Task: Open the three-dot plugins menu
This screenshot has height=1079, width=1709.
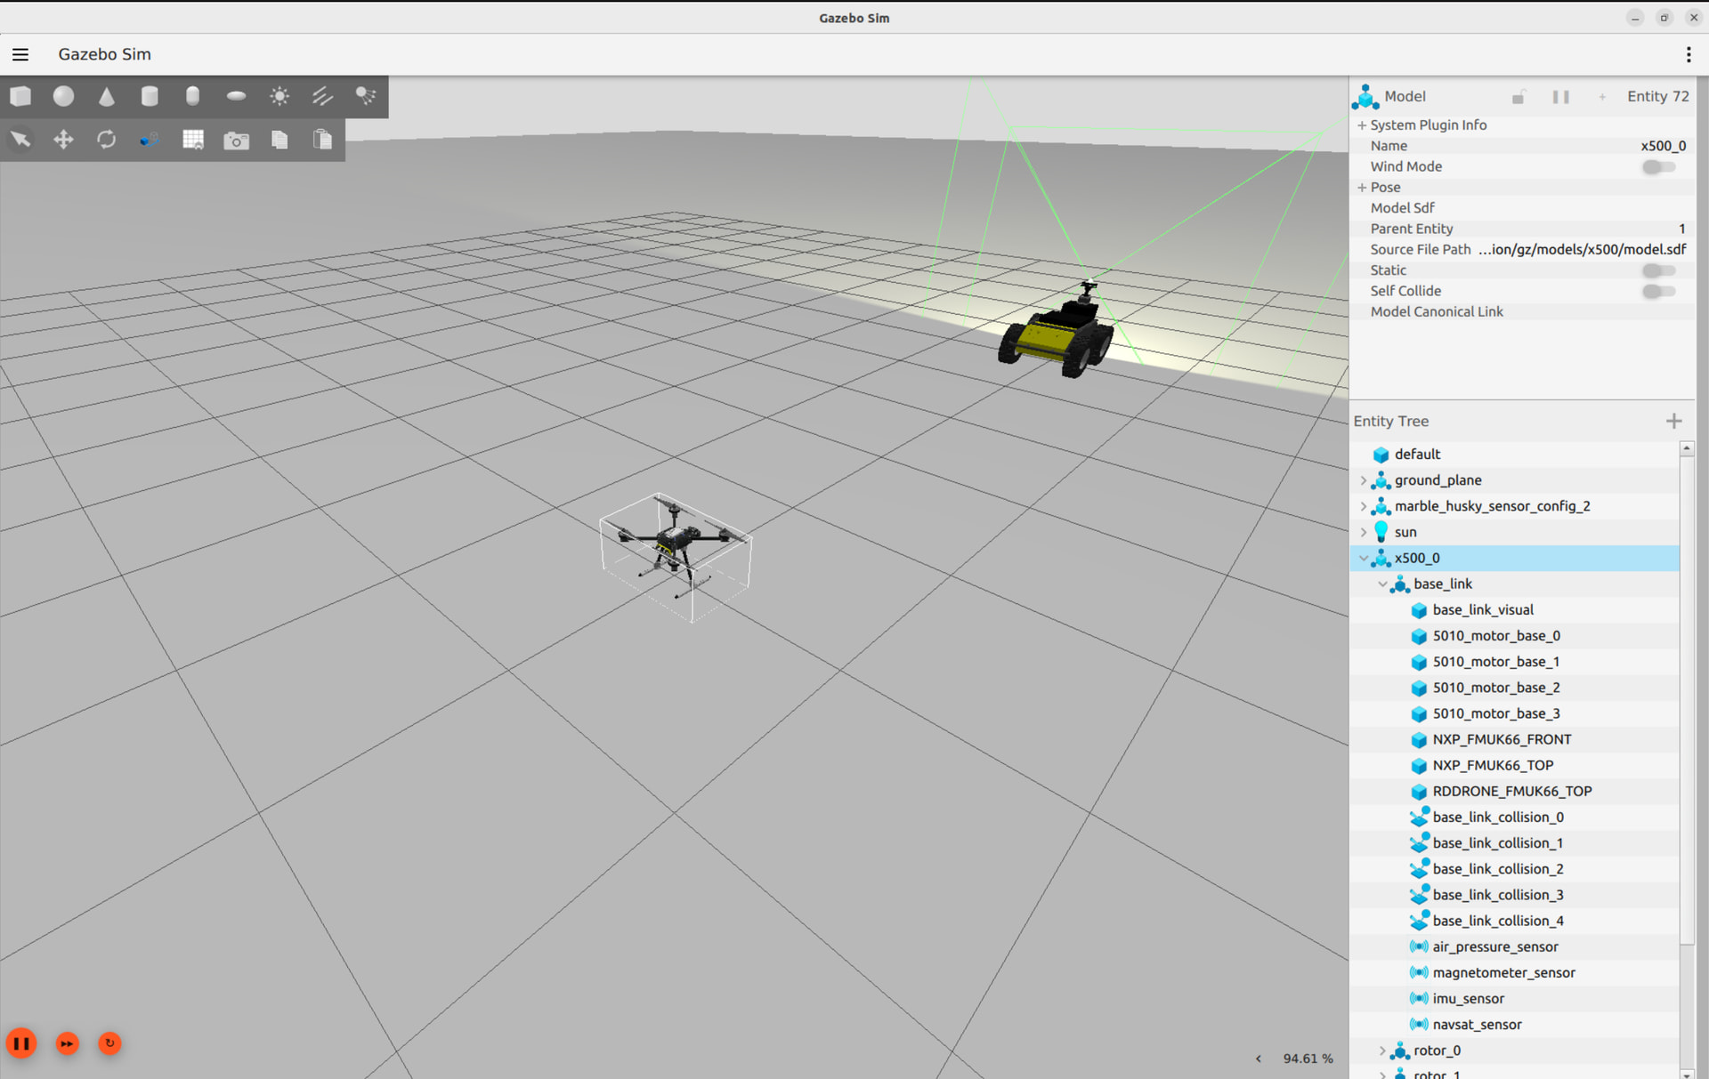Action: pos(1688,54)
